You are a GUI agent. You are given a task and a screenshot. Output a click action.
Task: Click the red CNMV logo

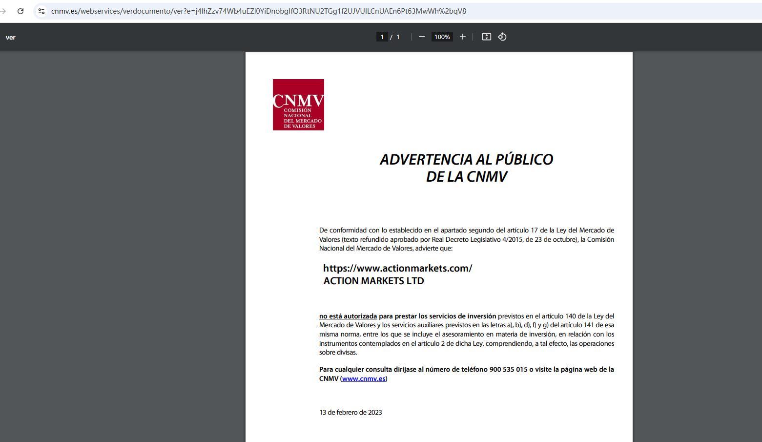click(x=298, y=105)
